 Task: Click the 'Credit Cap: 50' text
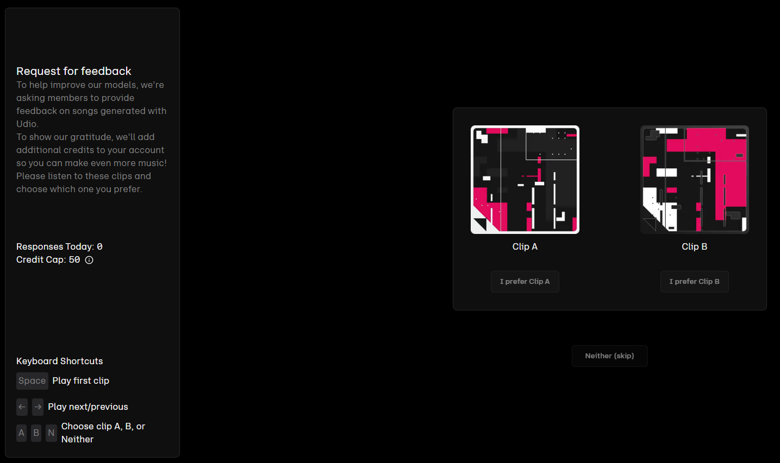tap(48, 260)
